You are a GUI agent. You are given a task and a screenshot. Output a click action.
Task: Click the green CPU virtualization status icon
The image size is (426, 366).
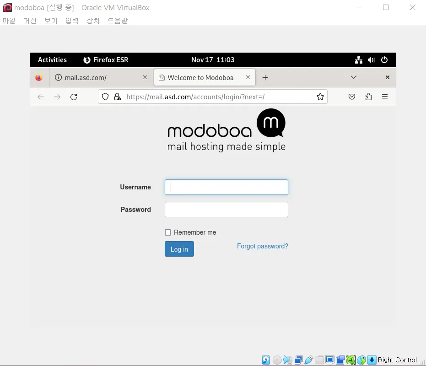[351, 360]
